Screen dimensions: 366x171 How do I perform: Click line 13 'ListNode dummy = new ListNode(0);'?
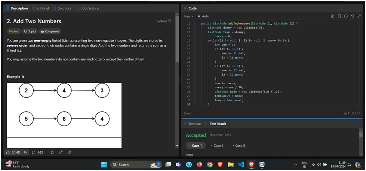pyautogui.click(x=236, y=28)
